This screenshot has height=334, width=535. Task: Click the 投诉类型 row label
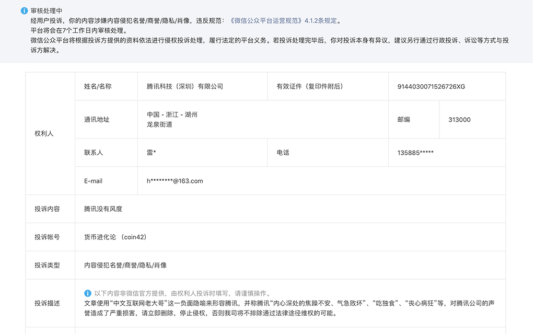[x=50, y=266]
